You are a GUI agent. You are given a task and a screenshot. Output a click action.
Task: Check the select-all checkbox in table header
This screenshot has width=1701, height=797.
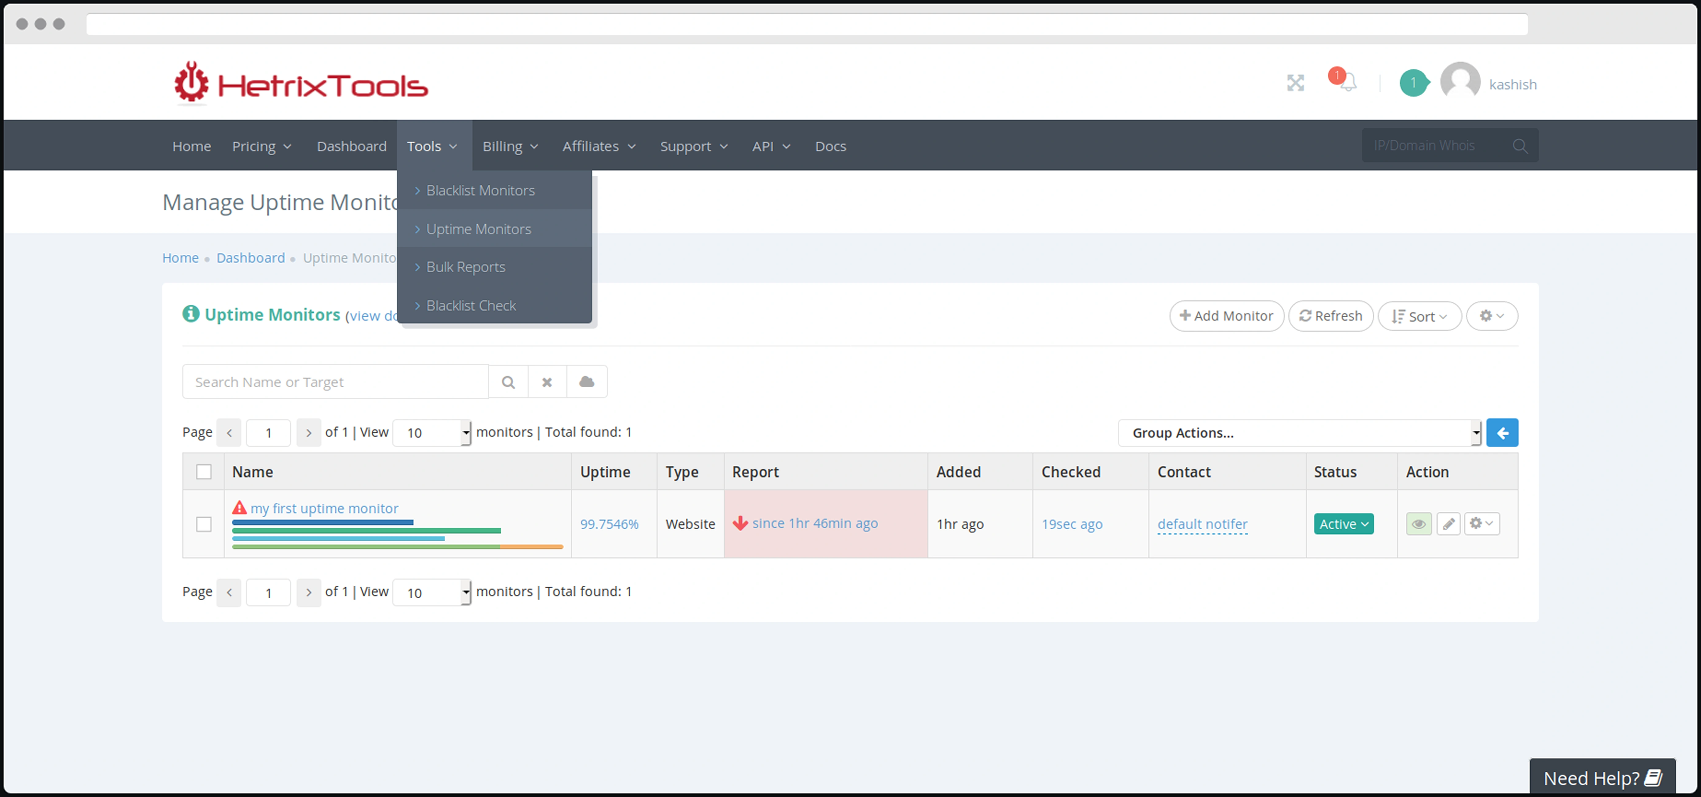(x=204, y=472)
